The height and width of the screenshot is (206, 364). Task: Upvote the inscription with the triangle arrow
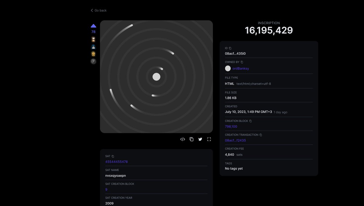(x=93, y=26)
